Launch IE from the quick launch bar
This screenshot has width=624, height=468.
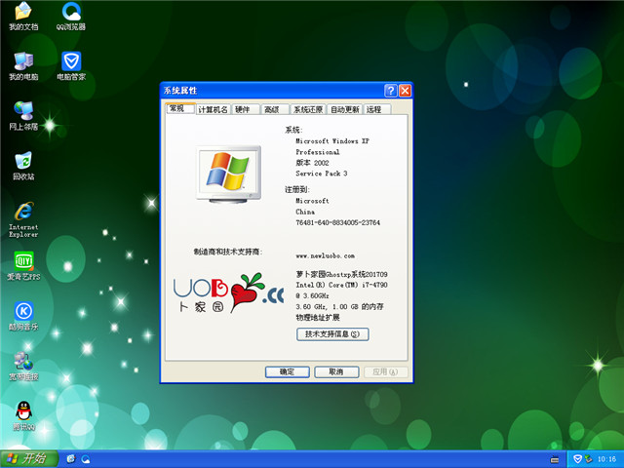tap(71, 459)
